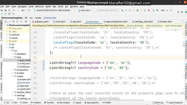Open Search Everywhere magnifier icon

pyautogui.click(x=178, y=12)
